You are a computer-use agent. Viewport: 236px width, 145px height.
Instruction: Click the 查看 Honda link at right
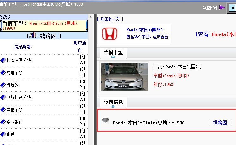click(x=216, y=34)
